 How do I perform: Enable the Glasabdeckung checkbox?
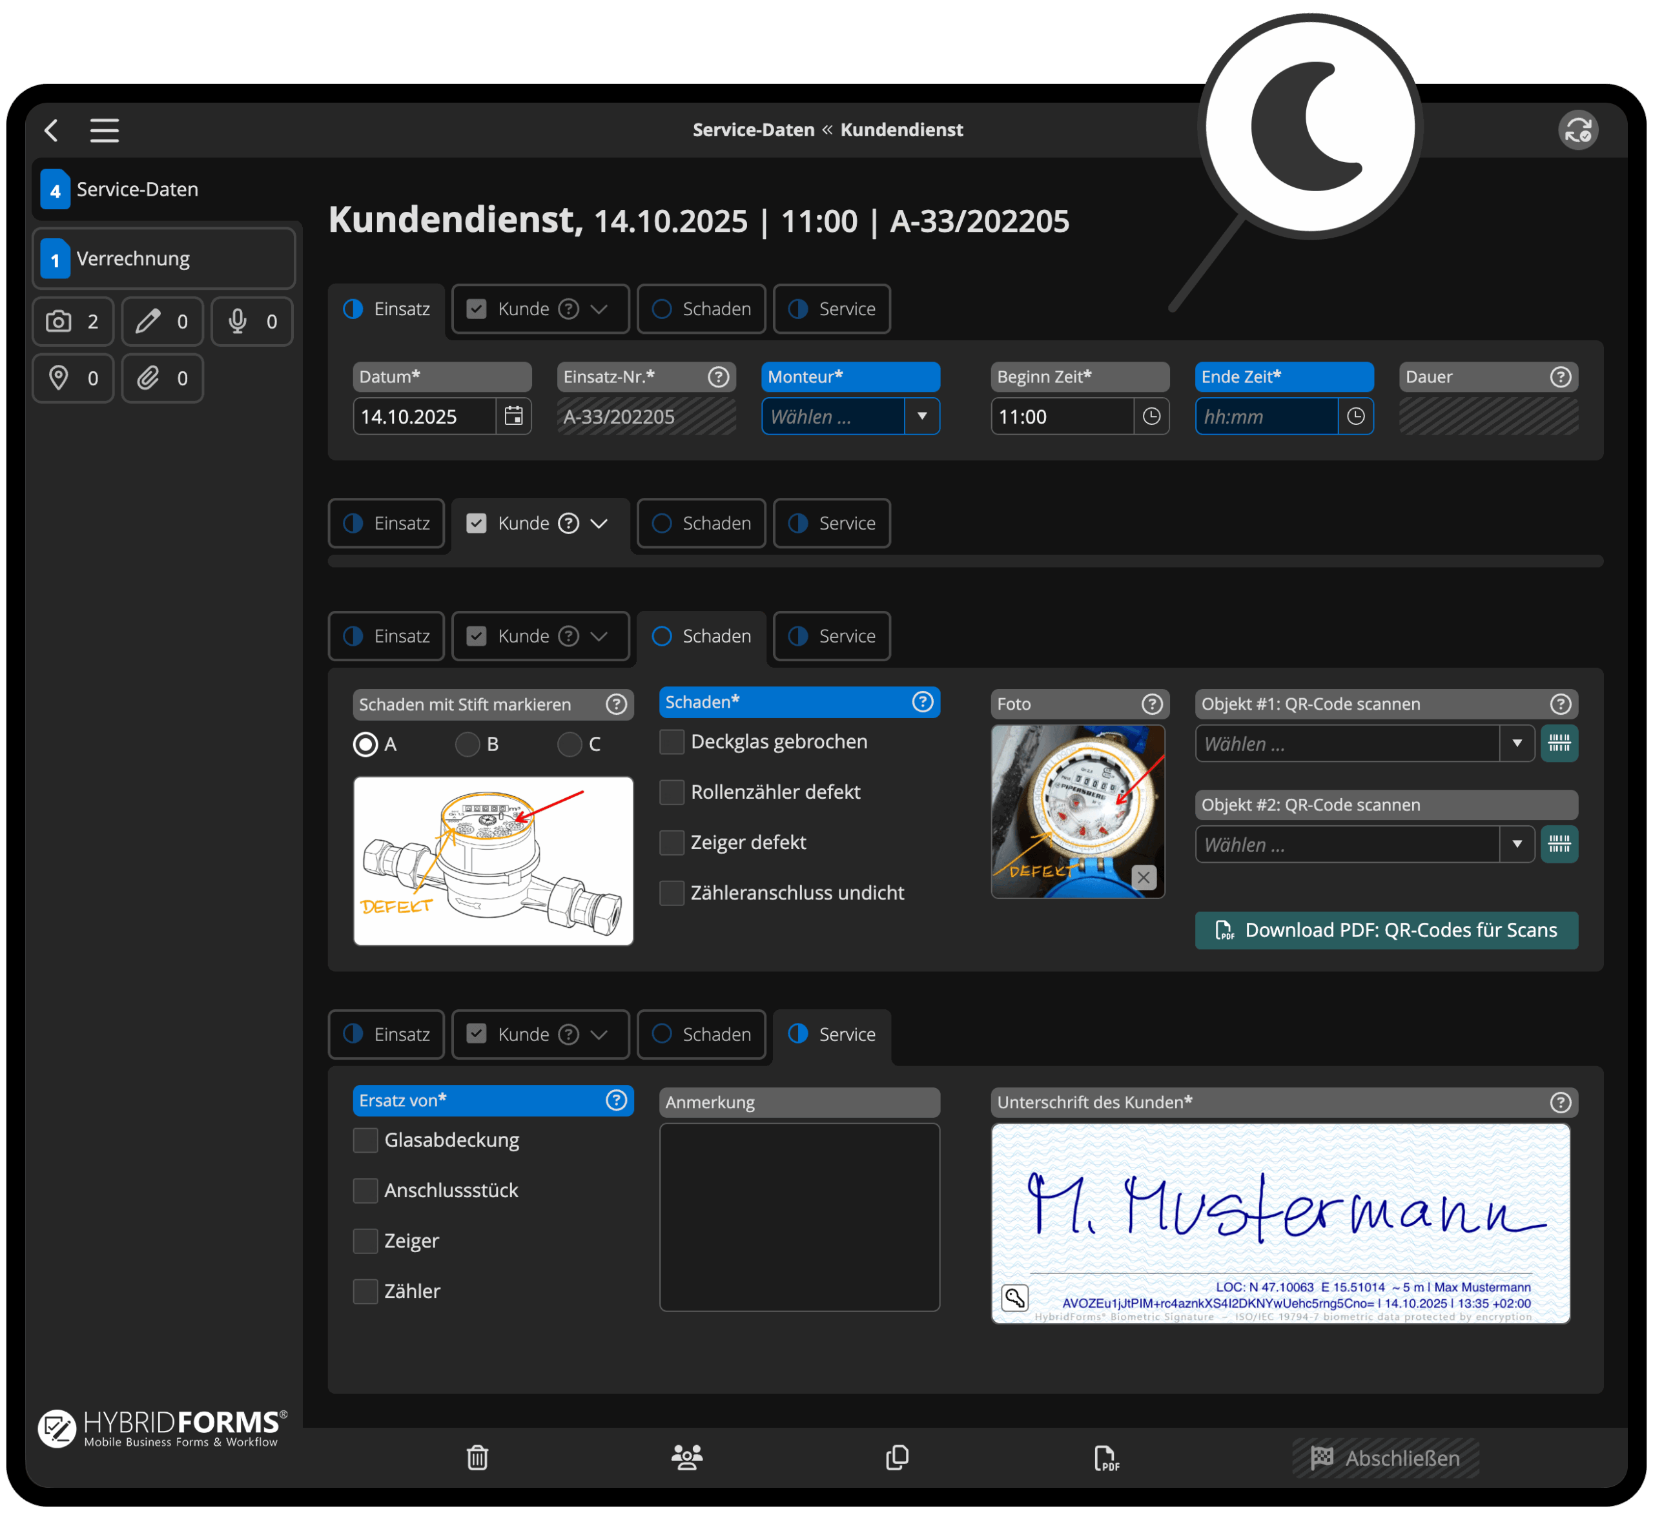point(365,1140)
